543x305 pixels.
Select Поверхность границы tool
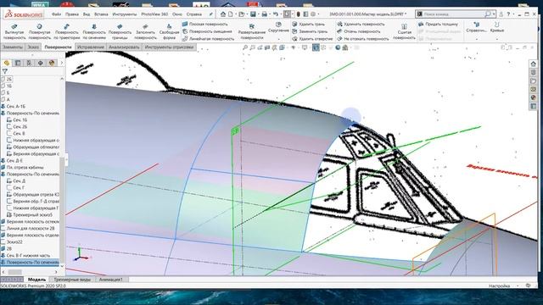point(120,31)
